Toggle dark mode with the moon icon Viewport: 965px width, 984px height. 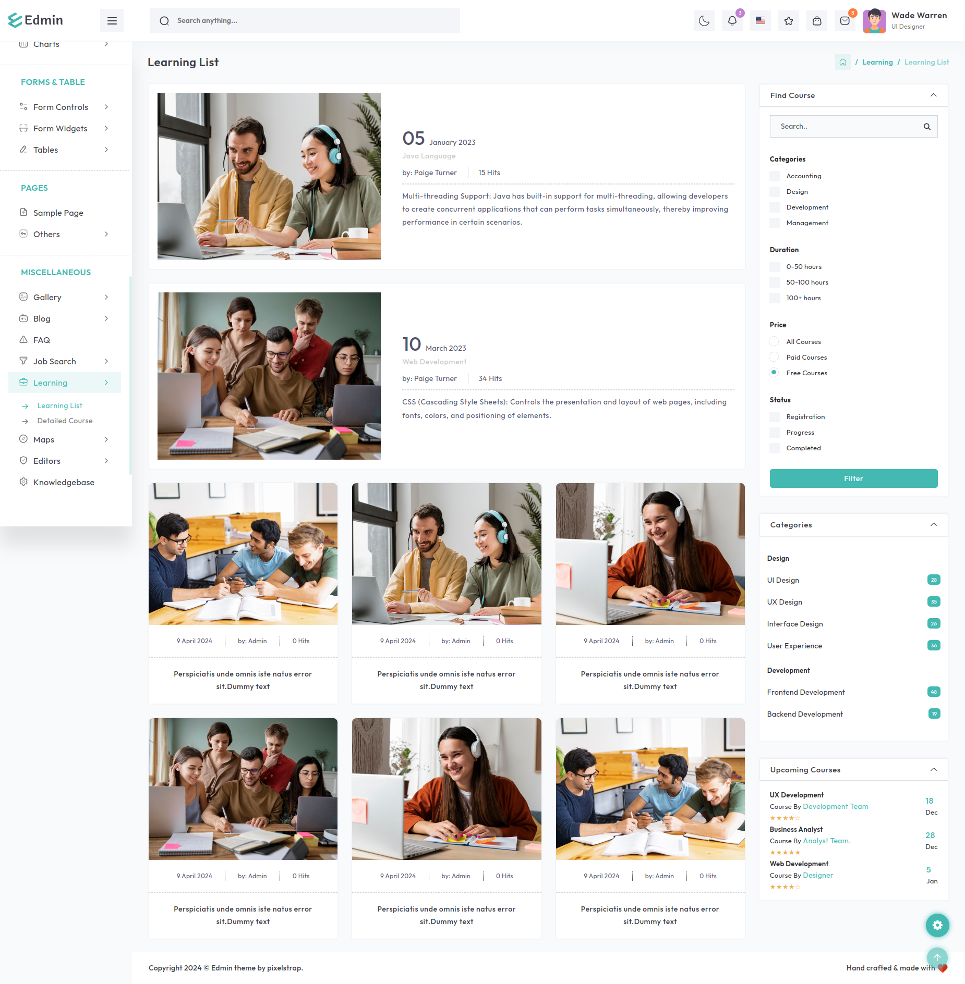[704, 21]
